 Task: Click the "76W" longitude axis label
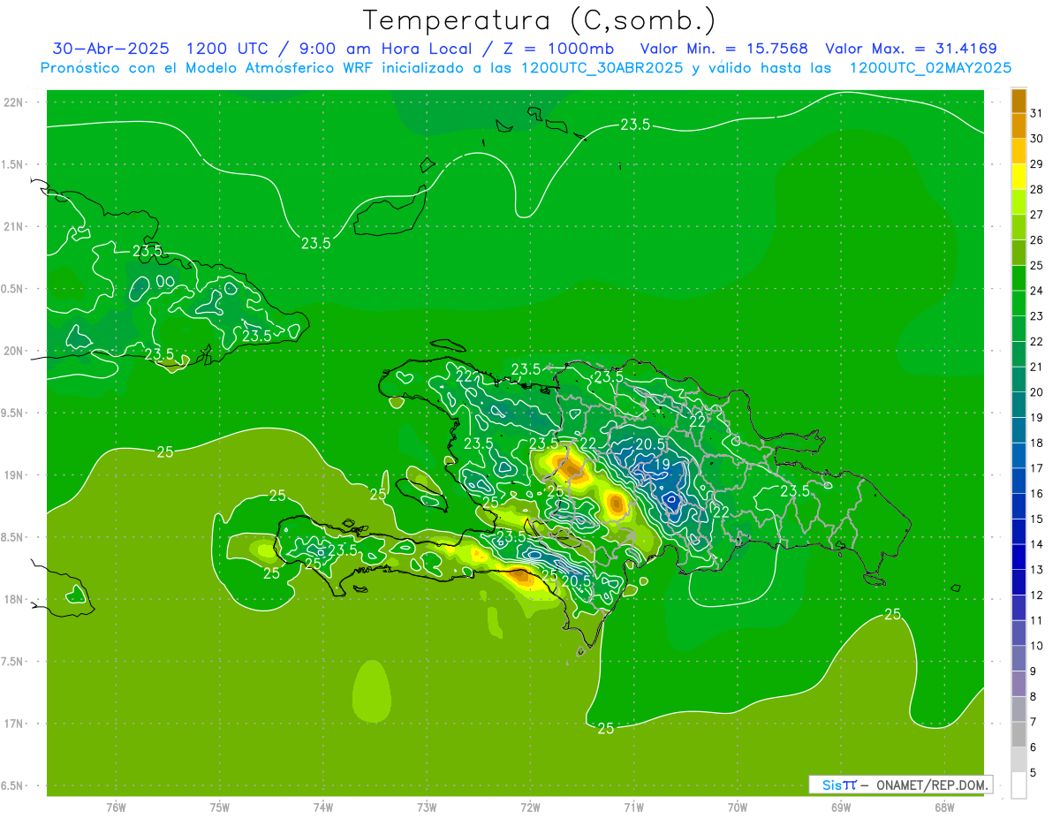tap(116, 807)
